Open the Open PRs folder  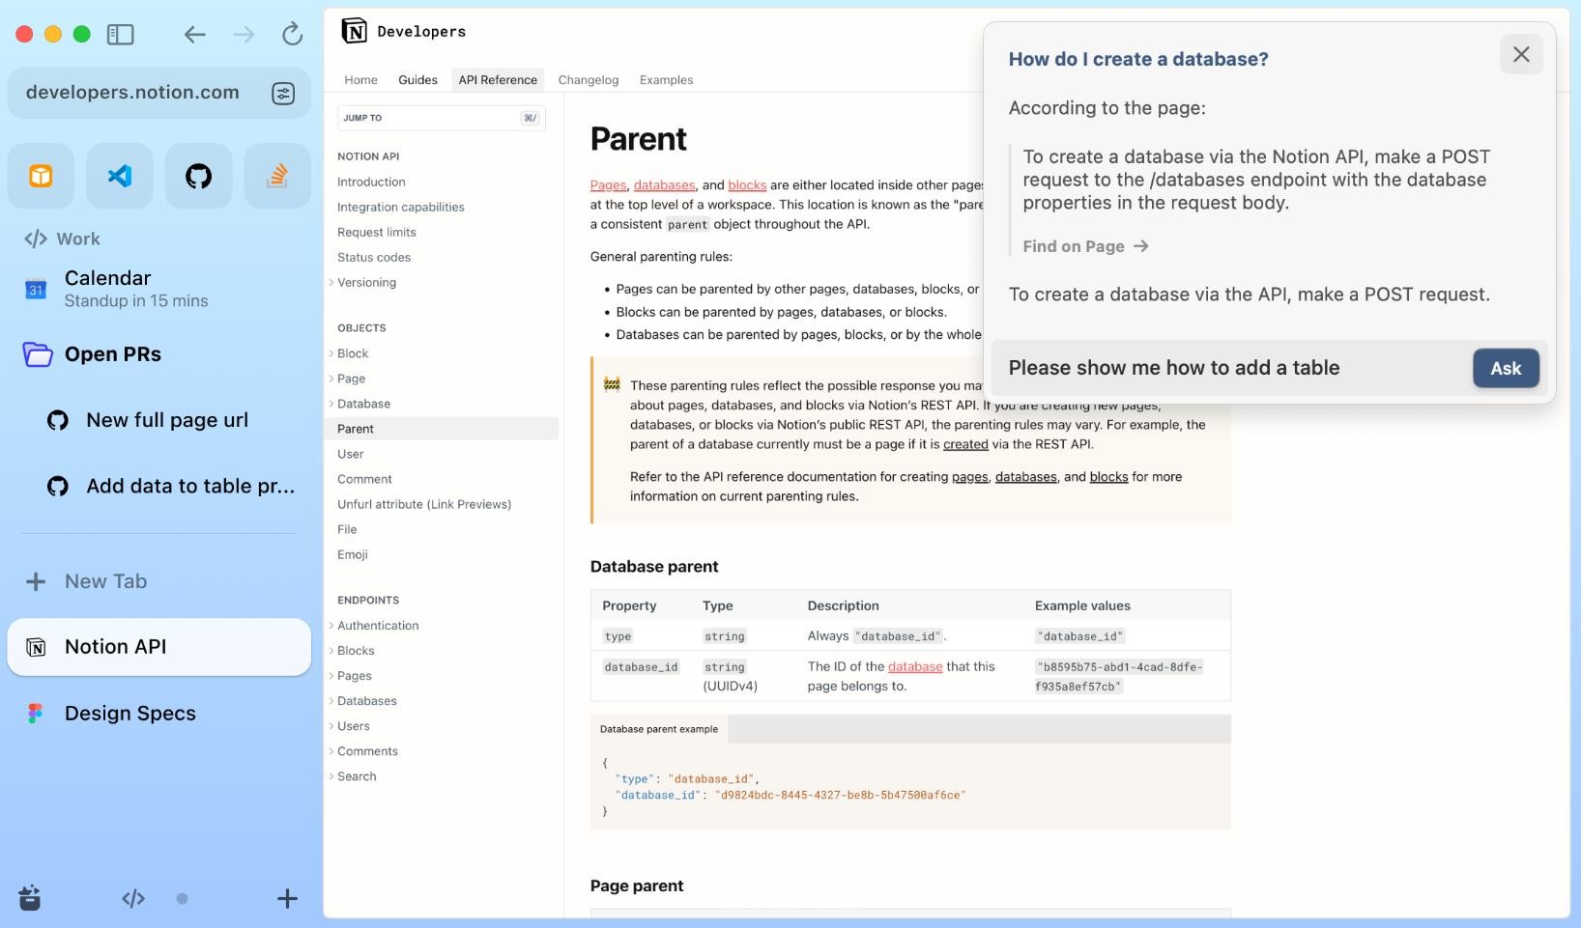click(158, 354)
